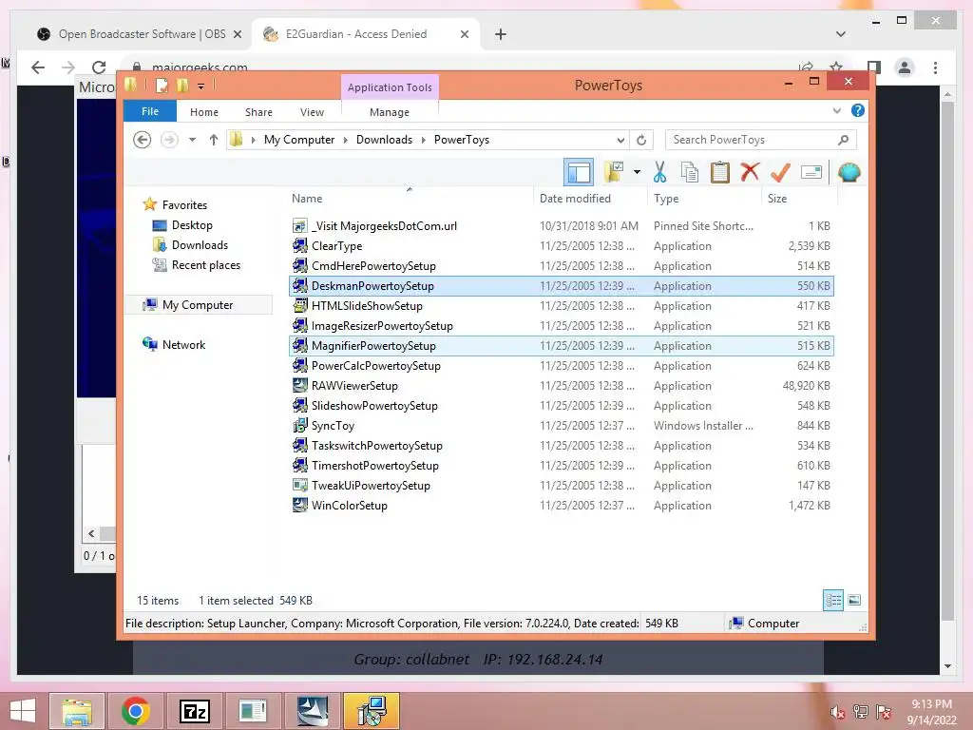973x730 pixels.
Task: Select the RAWViewerSetup file
Action: click(x=561, y=386)
